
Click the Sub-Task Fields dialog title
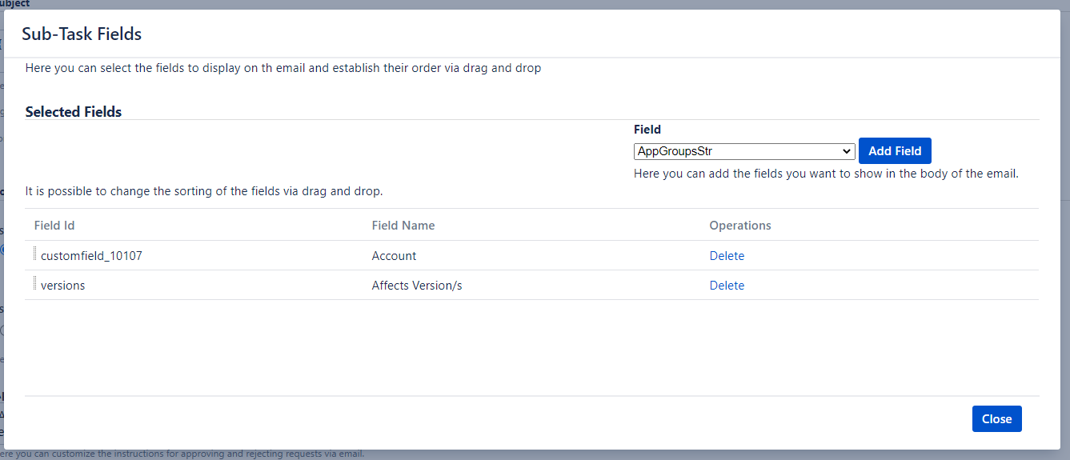pyautogui.click(x=82, y=34)
